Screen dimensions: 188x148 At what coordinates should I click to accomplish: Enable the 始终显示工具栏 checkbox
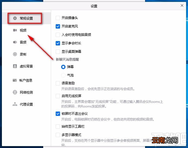58,127
